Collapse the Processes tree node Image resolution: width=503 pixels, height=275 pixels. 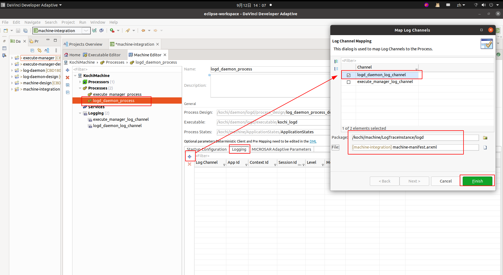point(80,88)
